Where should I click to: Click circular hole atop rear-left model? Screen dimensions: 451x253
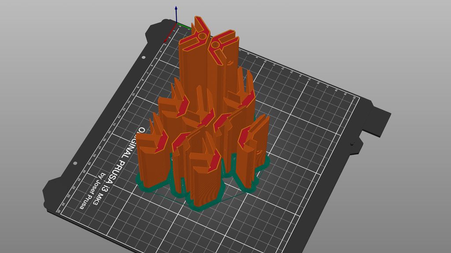pos(203,36)
